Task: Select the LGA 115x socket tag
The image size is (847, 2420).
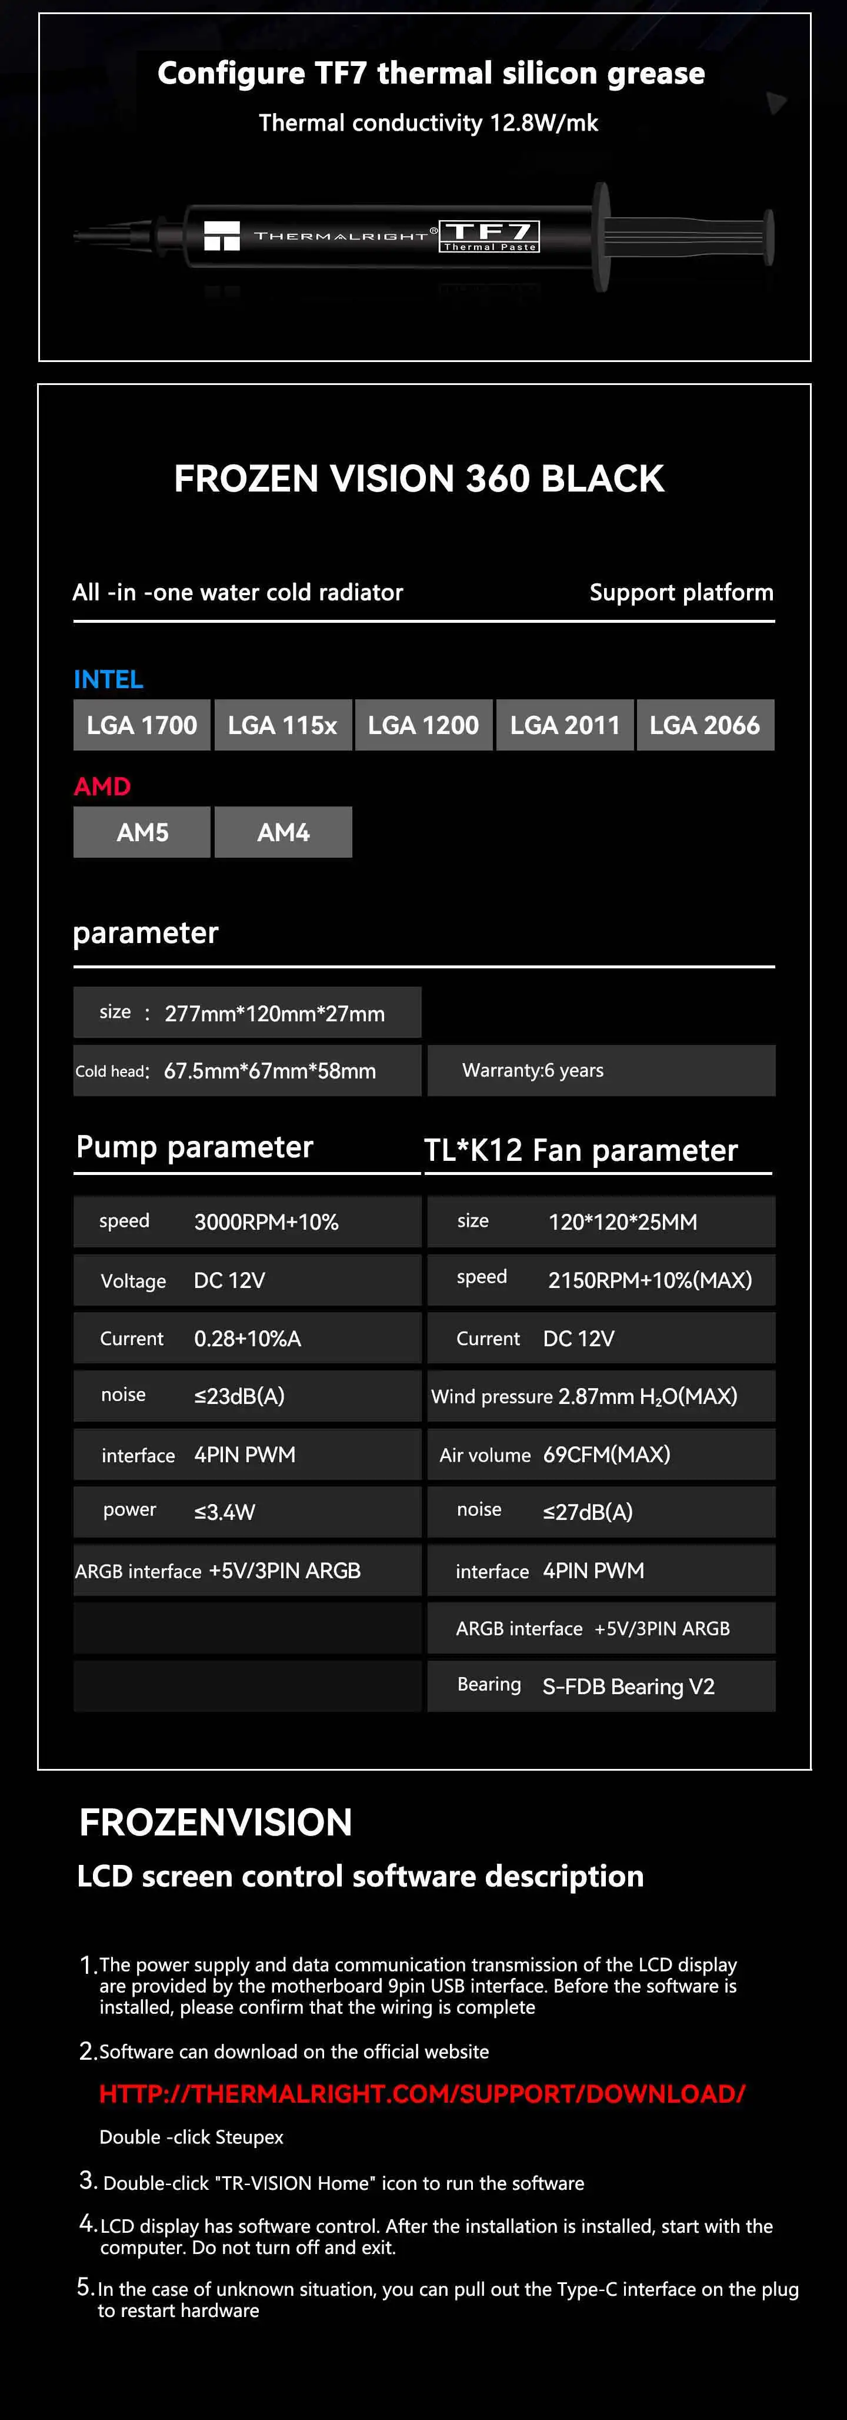Action: coord(283,725)
